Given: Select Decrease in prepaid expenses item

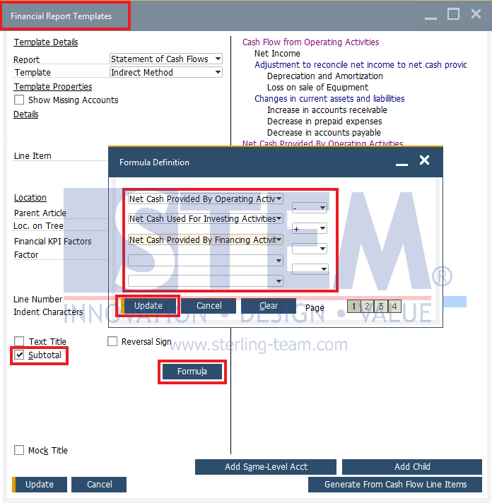Looking at the screenshot, I should point(324,122).
